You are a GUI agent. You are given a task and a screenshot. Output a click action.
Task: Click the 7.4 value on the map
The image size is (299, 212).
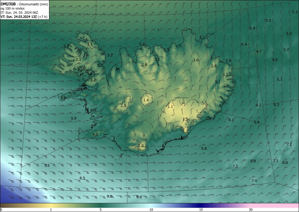coord(254,181)
